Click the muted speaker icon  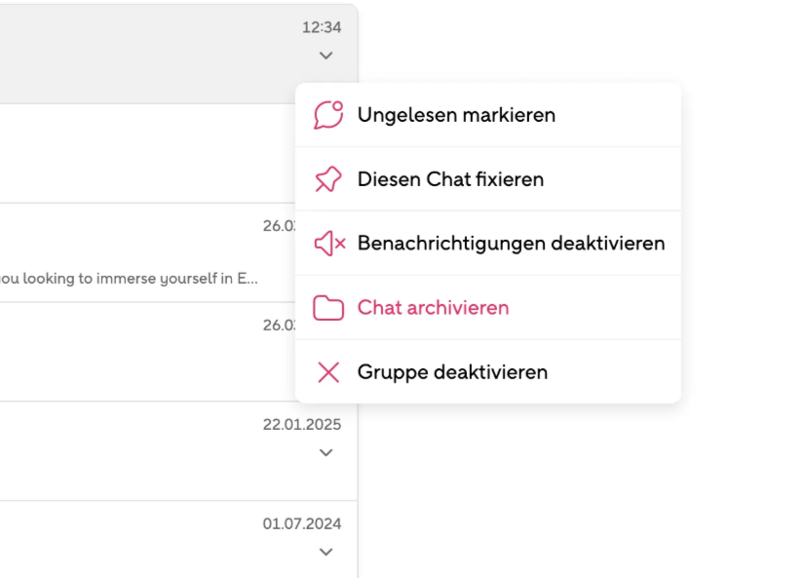[x=329, y=243]
